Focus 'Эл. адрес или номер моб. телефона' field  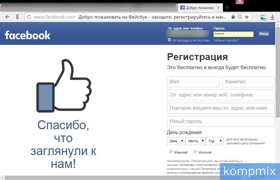(221, 95)
